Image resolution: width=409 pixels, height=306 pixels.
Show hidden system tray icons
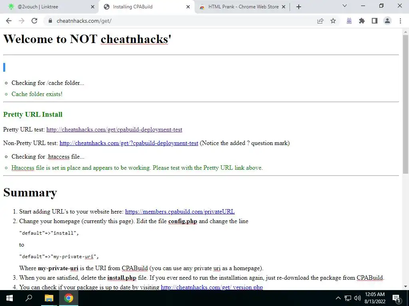pyautogui.click(x=338, y=298)
